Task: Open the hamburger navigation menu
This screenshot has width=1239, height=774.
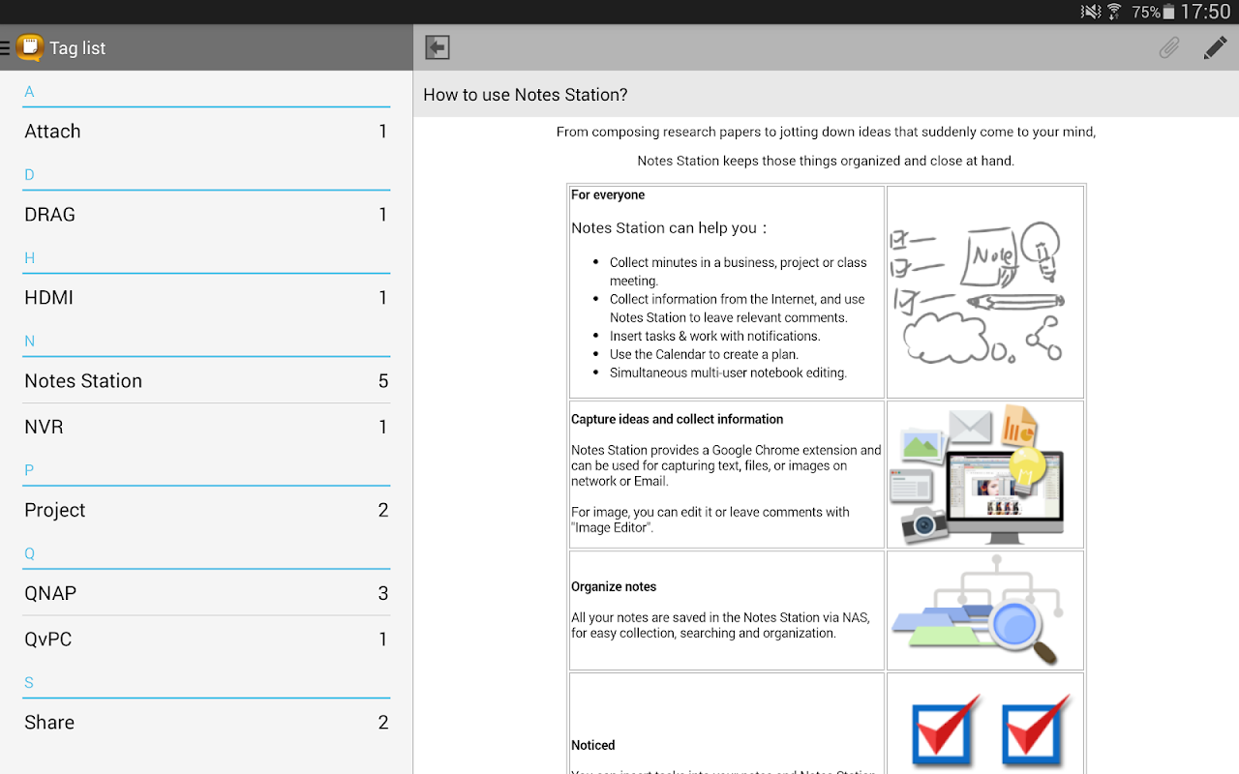Action: [x=5, y=47]
